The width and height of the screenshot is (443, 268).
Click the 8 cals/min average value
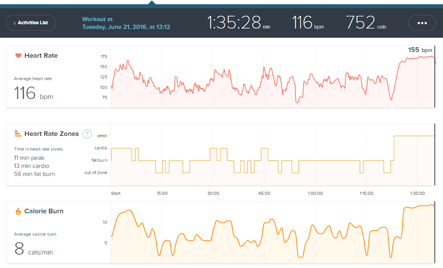[x=33, y=249]
